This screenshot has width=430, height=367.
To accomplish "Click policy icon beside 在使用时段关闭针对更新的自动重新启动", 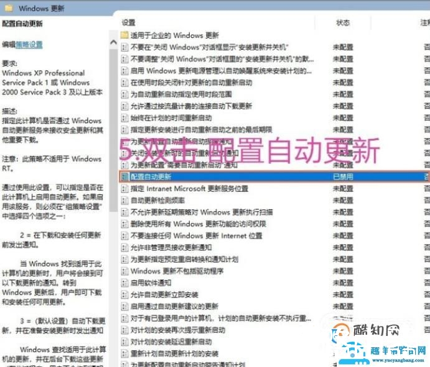I will (124, 83).
